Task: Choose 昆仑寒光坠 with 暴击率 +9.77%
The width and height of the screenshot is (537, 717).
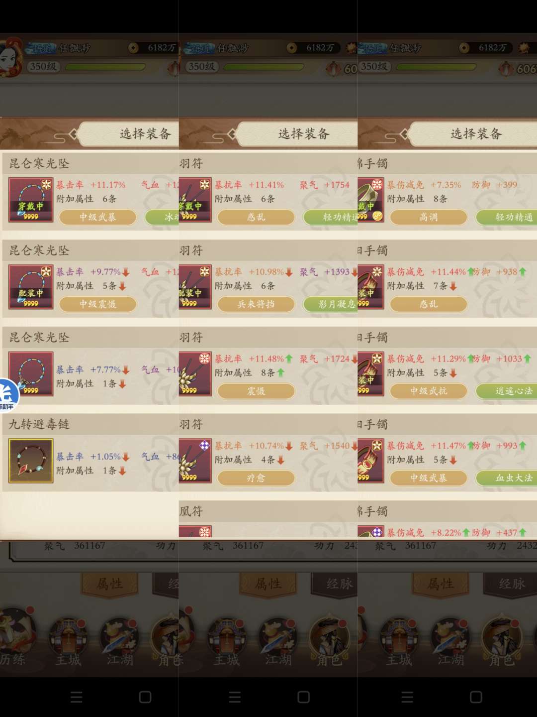Action: [90, 279]
